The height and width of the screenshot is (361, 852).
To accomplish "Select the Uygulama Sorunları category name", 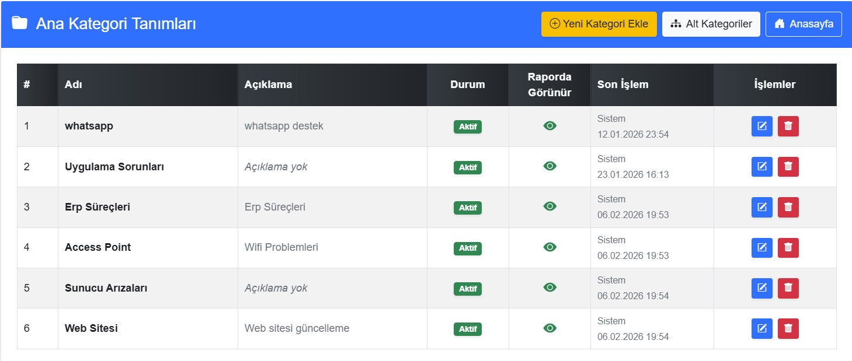I will [114, 167].
